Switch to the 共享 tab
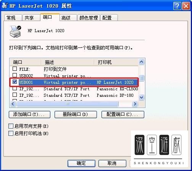Viewport: 192px width, 171px height. (x=31, y=18)
